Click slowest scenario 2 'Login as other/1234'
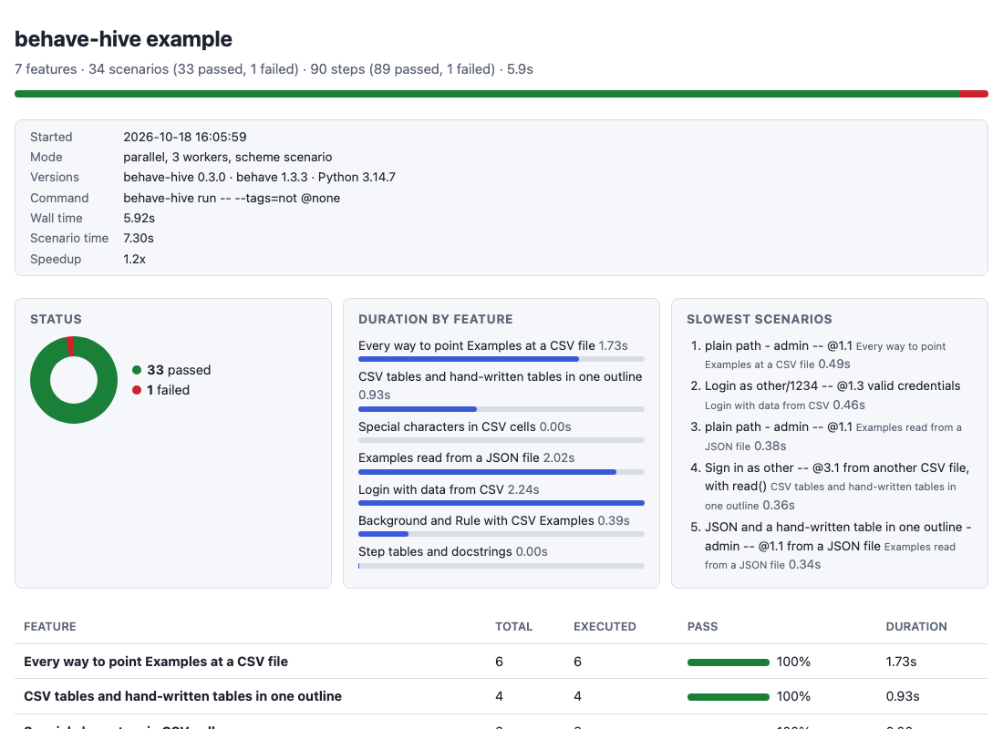This screenshot has width=1003, height=729. coord(832,395)
